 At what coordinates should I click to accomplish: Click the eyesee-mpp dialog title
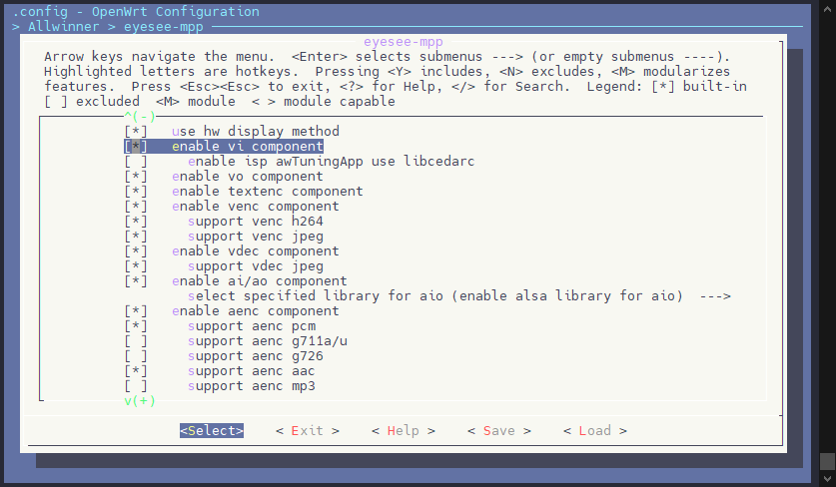point(404,42)
